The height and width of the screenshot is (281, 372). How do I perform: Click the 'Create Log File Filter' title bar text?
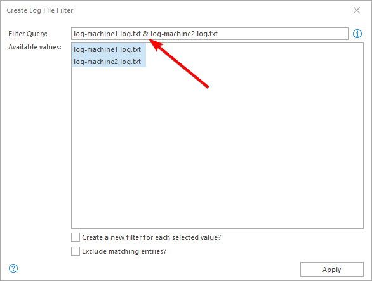pyautogui.click(x=39, y=10)
